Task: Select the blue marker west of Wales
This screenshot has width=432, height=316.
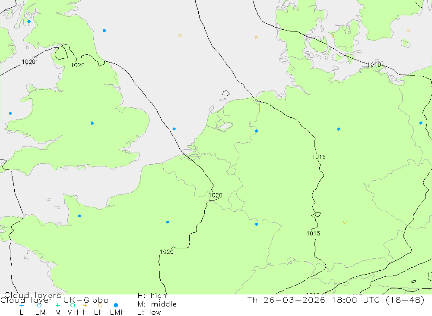Action: (10, 113)
